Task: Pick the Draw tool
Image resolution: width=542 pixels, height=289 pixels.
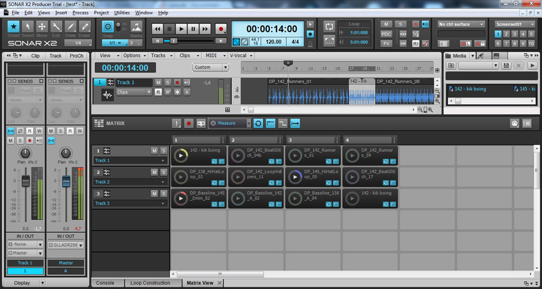Action: click(x=70, y=26)
